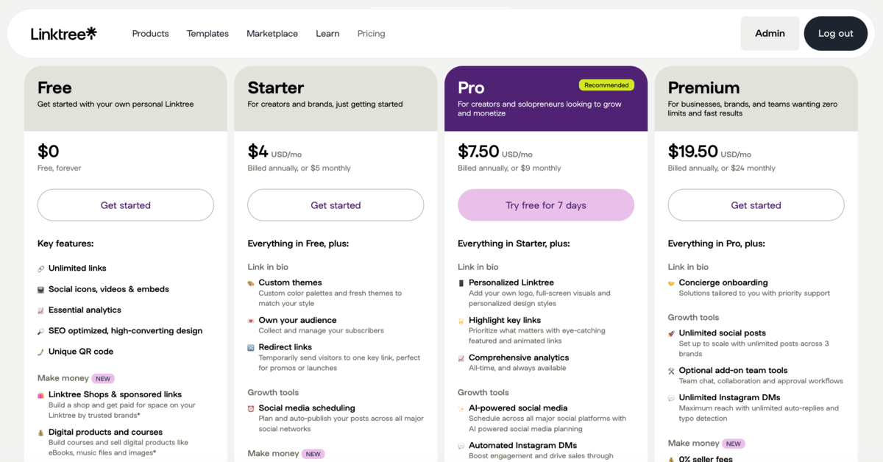Screen dimensions: 883x462
Task: Select the Pricing nav link
Action: tap(371, 34)
